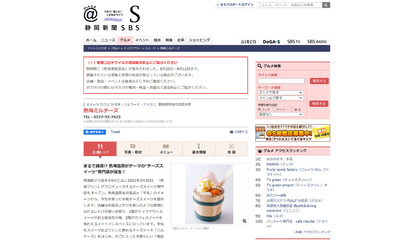This screenshot has height=240, width=412.
Task: Click the スイーツ category tag link
Action: point(92,104)
